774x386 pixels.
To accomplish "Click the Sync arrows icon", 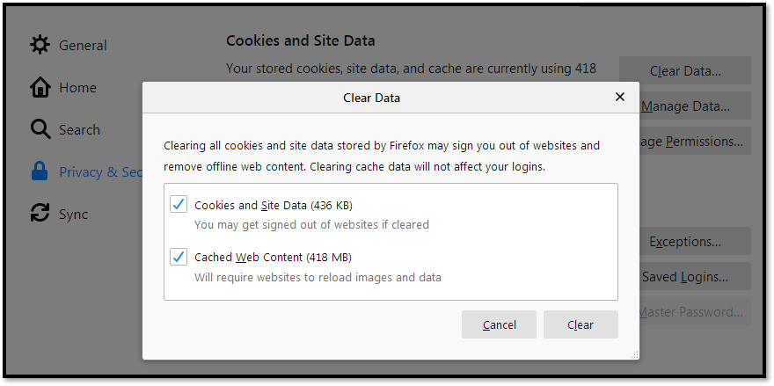I will 40,214.
